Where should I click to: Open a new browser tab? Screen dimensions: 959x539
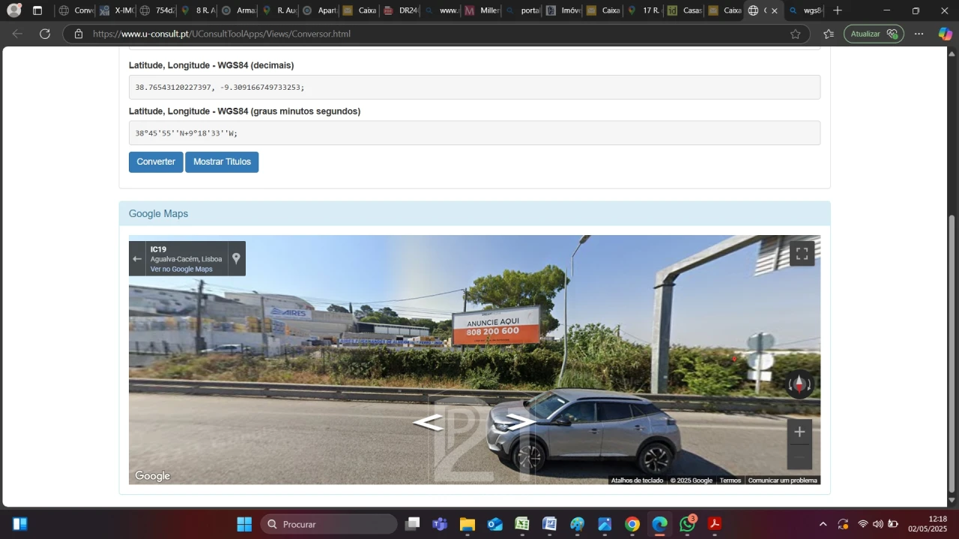click(838, 10)
